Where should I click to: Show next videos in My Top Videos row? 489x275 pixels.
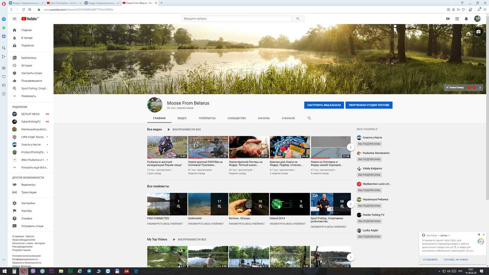tap(350, 257)
